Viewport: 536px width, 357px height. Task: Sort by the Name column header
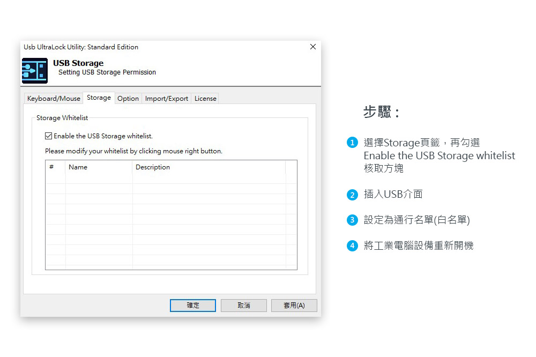pos(99,167)
